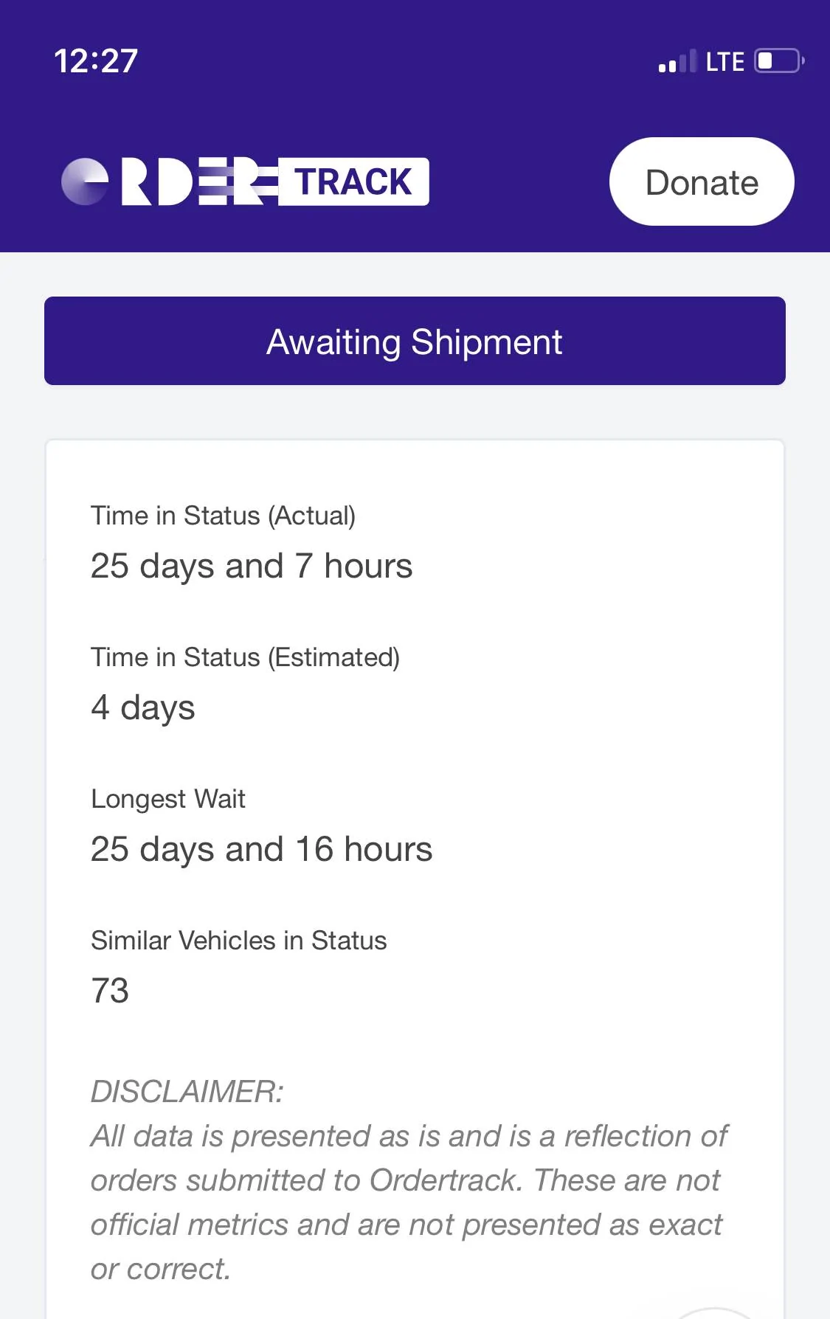
Task: Tap the DISCLAIMER heading
Action: tap(187, 1092)
